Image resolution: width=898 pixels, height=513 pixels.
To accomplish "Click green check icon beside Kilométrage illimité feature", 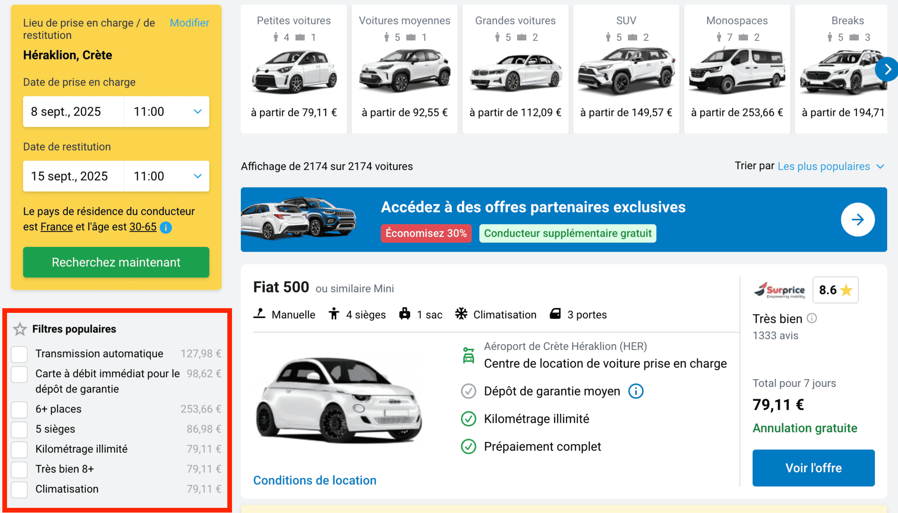I will (x=468, y=419).
